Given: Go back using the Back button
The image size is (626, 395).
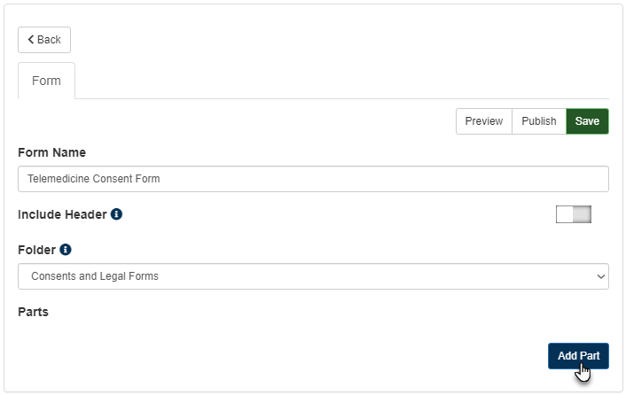Looking at the screenshot, I should (x=44, y=40).
